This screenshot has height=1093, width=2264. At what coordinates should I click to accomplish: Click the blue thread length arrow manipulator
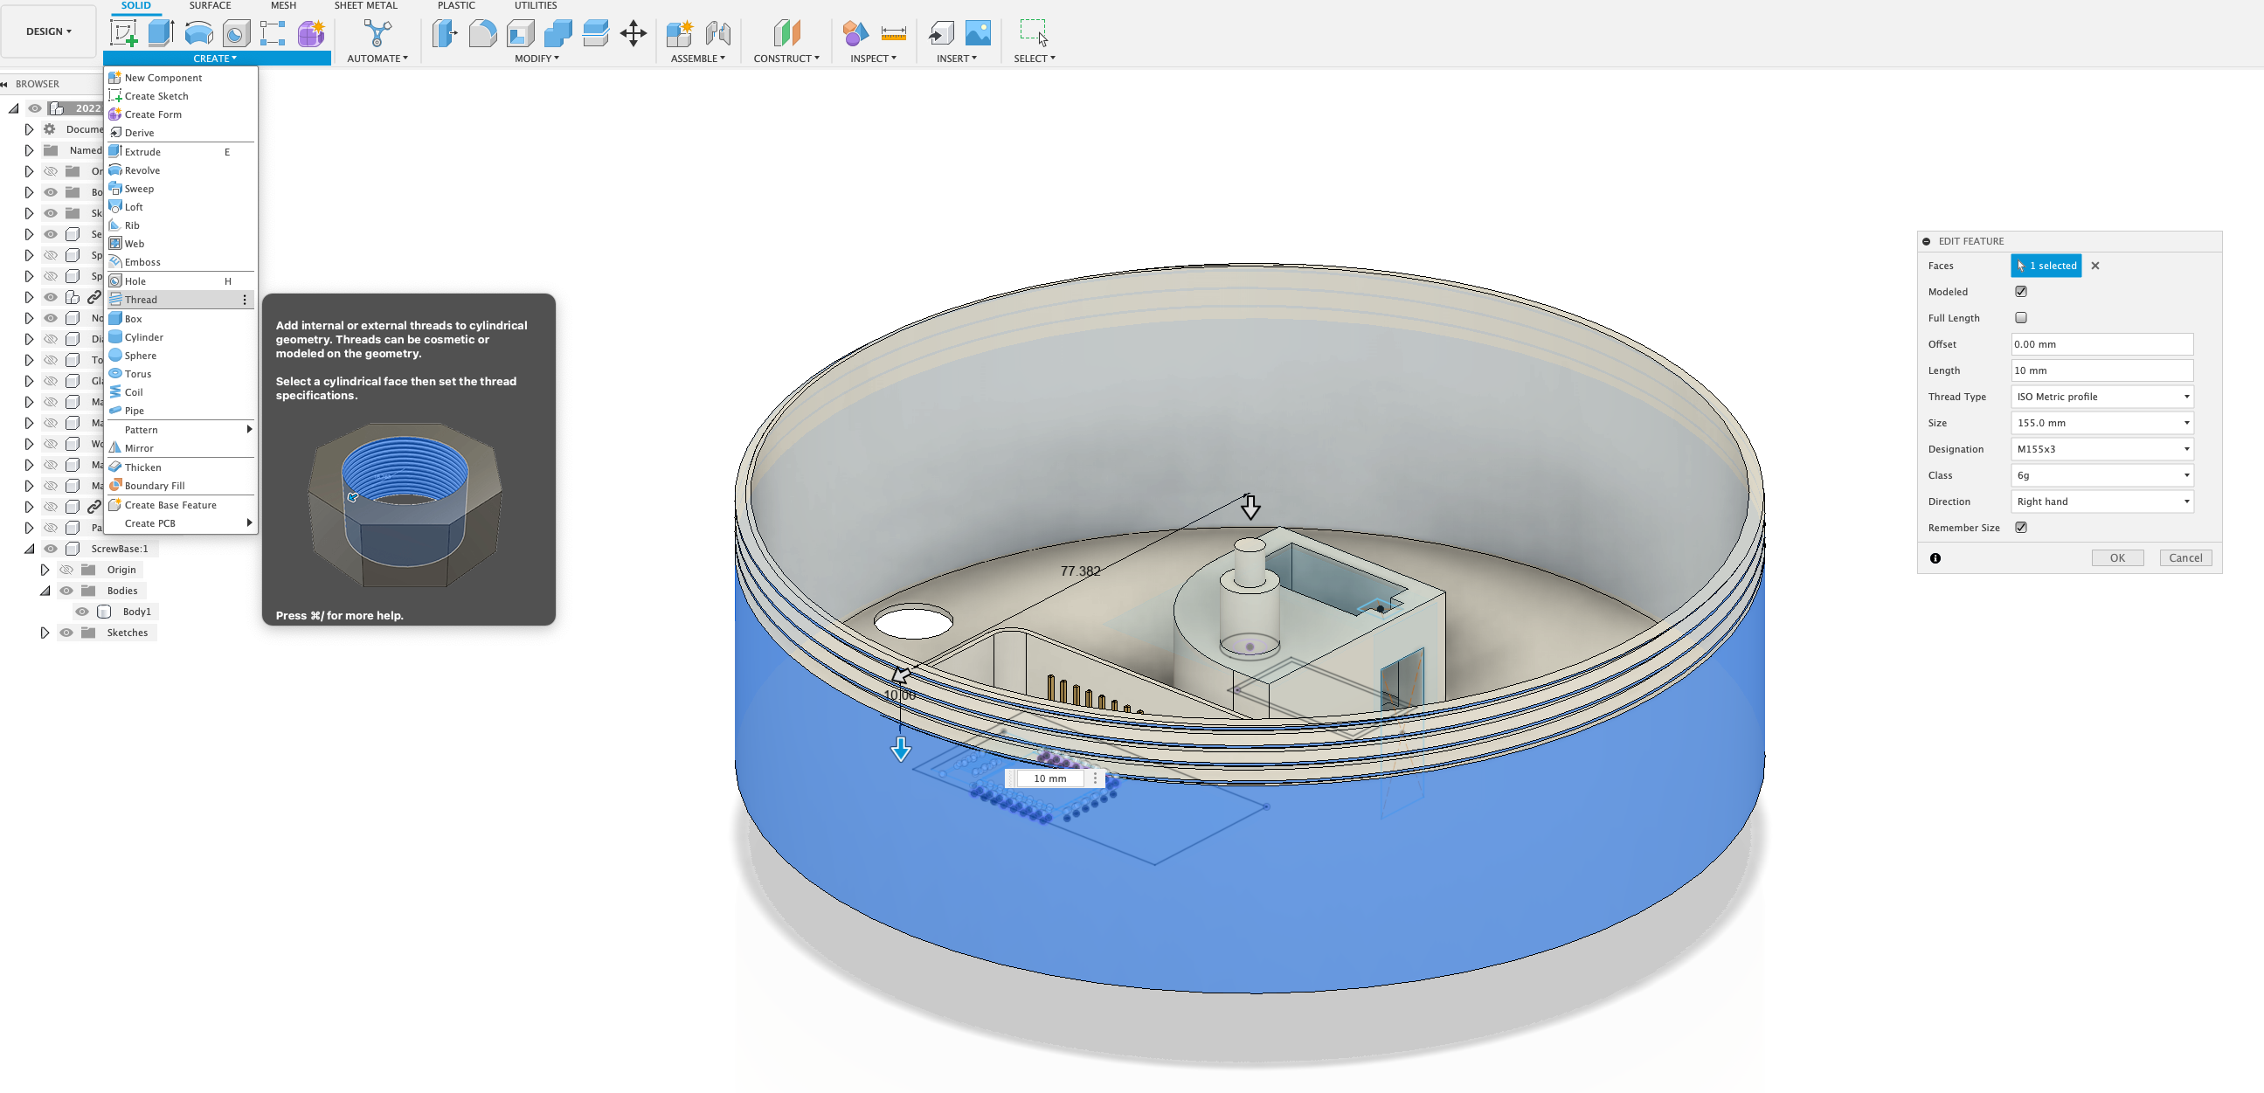(901, 749)
